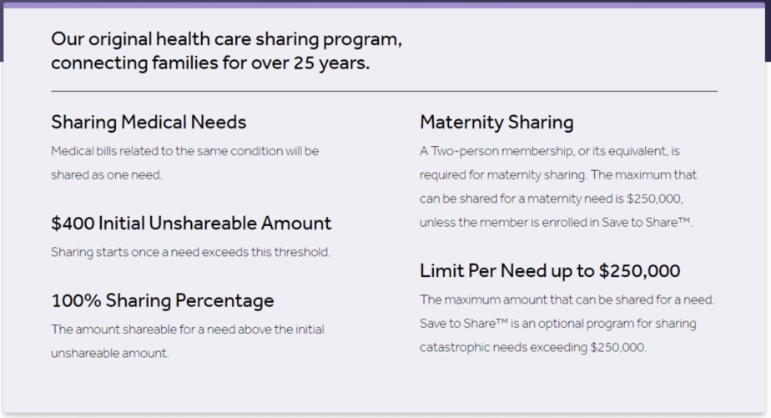Viewport: 771px width, 418px height.
Task: Click the 'amount shareable for a need' paragraph
Action: click(188, 341)
